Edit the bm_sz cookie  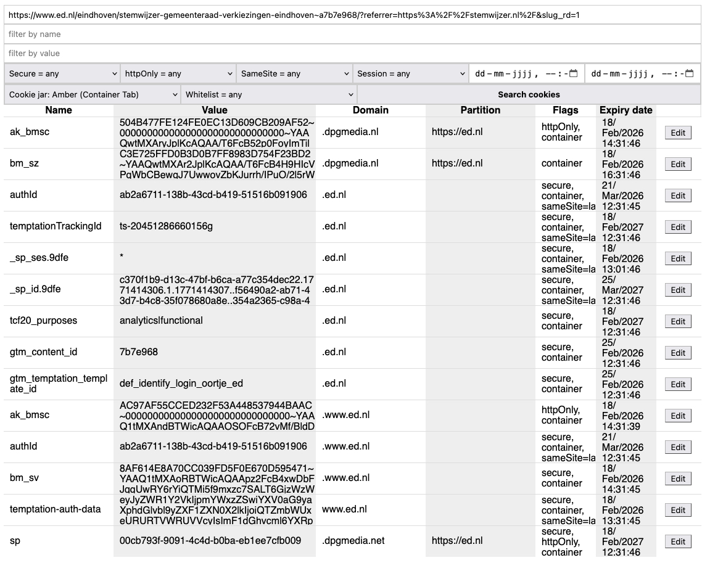678,164
